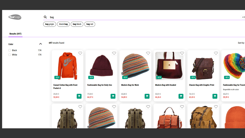Screen dimensions: 245x138
Task: Tick the White color checkbox
Action: [x=9, y=54]
